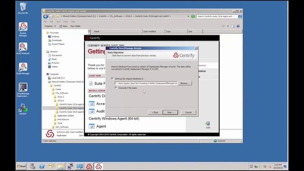Select Libraries in navigation pane

52,52
